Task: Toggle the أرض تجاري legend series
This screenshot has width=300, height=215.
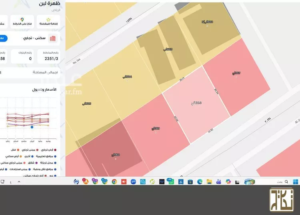Action: [x=48, y=150]
